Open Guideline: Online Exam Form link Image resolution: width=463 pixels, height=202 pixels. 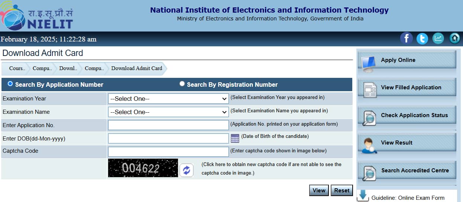click(408, 198)
